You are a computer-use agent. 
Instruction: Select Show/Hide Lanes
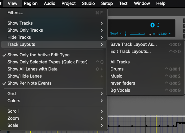(x=54, y=76)
